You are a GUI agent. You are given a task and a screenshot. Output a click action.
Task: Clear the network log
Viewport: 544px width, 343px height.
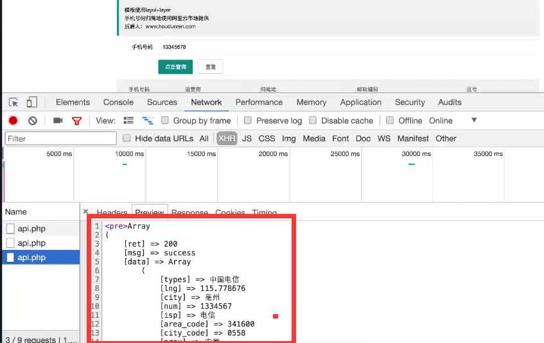click(x=33, y=121)
